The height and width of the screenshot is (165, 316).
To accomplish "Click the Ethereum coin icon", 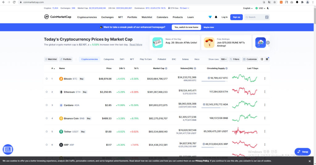I will click(x=61, y=92).
